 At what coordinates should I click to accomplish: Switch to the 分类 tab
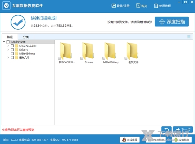pyautogui.click(x=26, y=37)
